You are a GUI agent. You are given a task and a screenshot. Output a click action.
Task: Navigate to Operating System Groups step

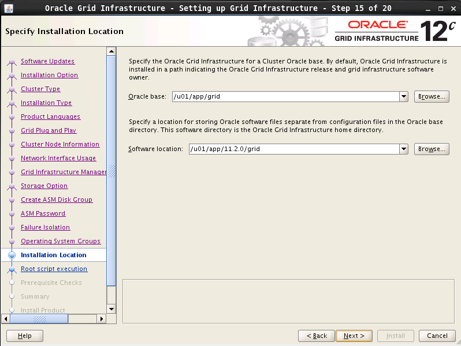click(x=61, y=241)
